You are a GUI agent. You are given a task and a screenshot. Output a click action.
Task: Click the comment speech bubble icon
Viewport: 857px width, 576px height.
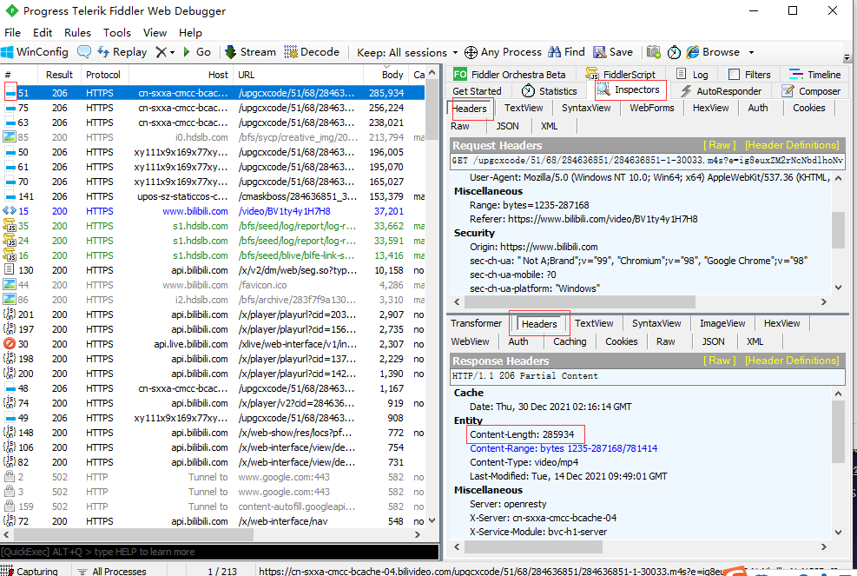click(84, 52)
